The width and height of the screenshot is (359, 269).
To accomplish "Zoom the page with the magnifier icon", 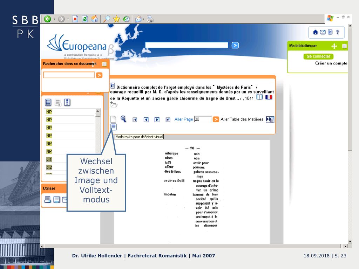I will [123, 119].
